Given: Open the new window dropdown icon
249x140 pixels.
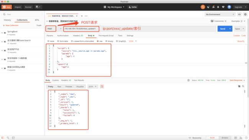Looking at the screenshot, I should [38, 7].
